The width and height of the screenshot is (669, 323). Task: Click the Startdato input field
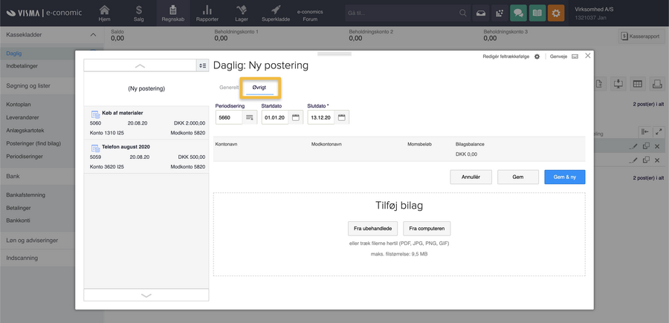click(x=275, y=117)
